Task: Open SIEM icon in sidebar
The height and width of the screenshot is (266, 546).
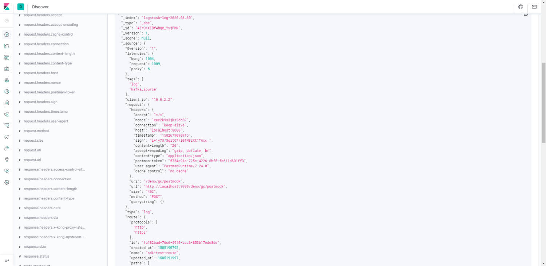Action: tap(7, 148)
